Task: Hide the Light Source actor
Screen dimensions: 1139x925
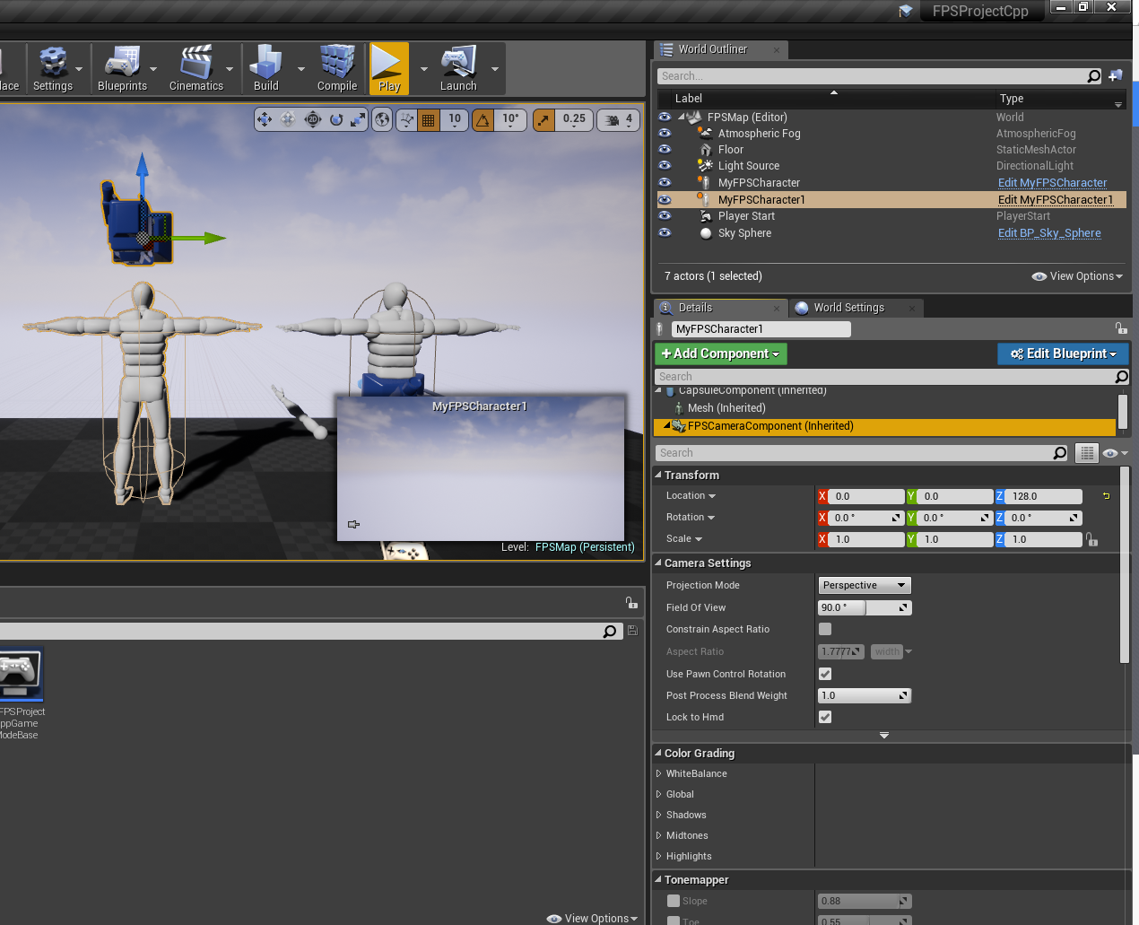Action: point(665,165)
